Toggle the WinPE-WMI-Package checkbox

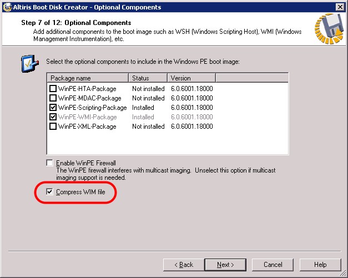pos(53,117)
